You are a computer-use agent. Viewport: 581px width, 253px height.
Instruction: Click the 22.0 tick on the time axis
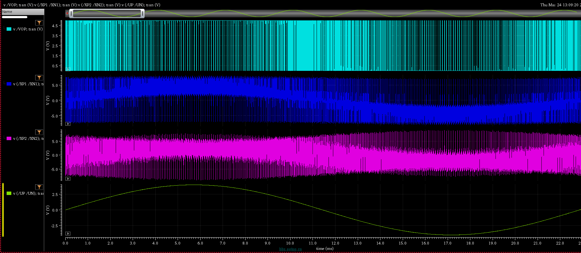tap(560, 243)
